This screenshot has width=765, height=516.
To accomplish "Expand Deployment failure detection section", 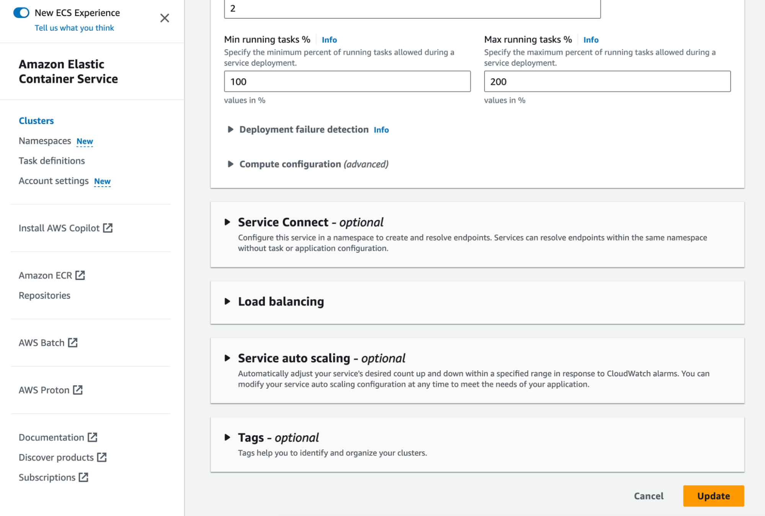I will coord(230,130).
